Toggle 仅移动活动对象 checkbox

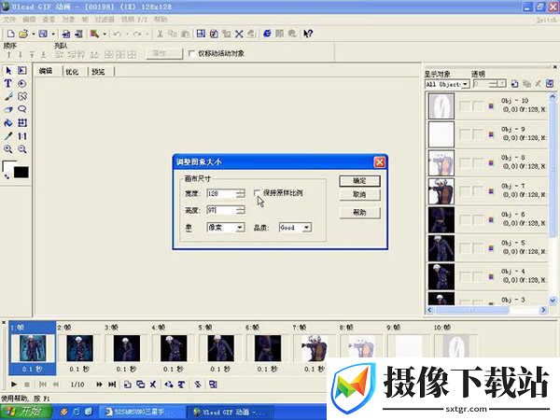click(x=191, y=53)
